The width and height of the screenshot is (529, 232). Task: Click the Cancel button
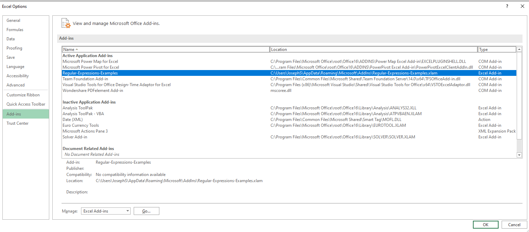point(514,224)
